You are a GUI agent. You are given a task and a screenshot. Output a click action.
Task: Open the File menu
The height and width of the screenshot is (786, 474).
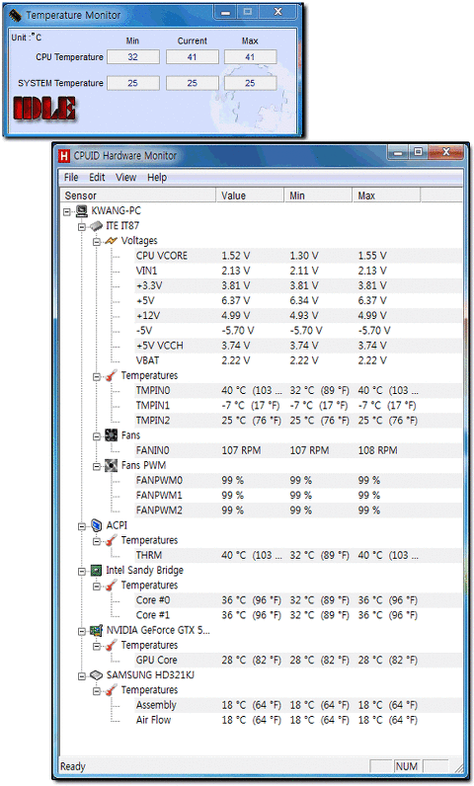(x=71, y=178)
